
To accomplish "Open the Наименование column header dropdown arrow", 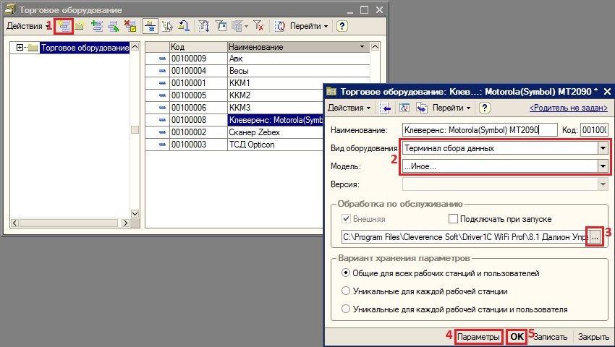I will point(362,47).
